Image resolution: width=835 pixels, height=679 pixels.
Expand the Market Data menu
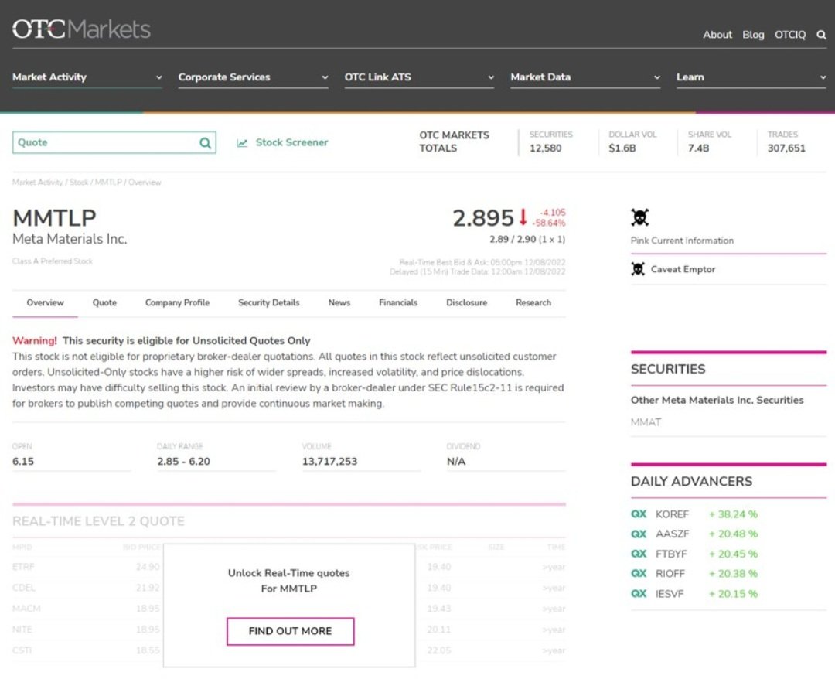click(586, 77)
